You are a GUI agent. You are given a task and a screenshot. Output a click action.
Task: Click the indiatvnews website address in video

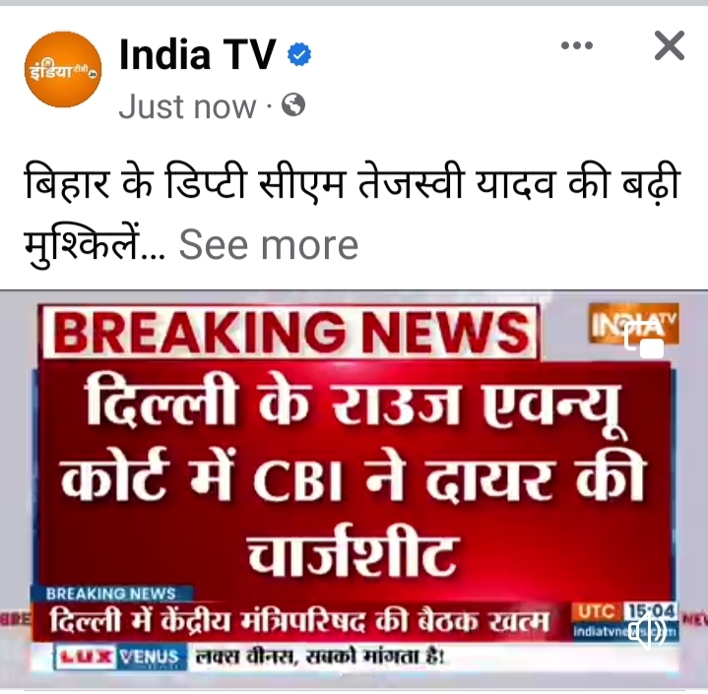tap(625, 632)
